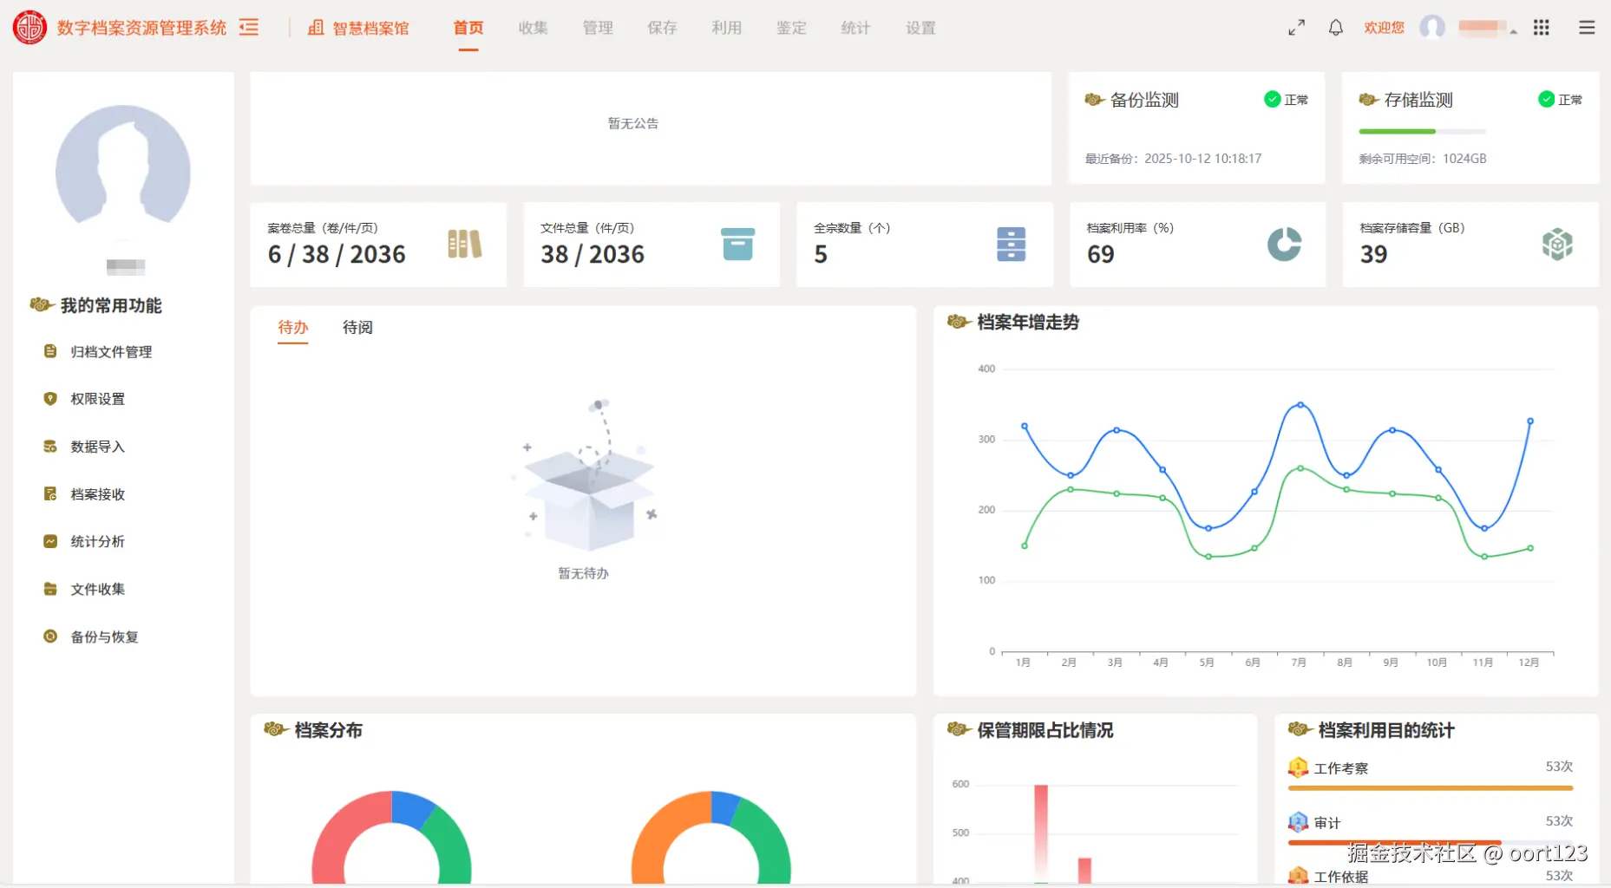1611x888 pixels.
Task: Click the 备份与恢复 clock icon
Action: point(50,637)
